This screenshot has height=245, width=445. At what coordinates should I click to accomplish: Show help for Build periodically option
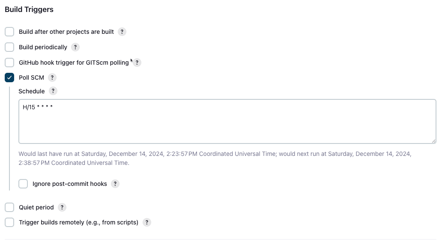(x=75, y=47)
